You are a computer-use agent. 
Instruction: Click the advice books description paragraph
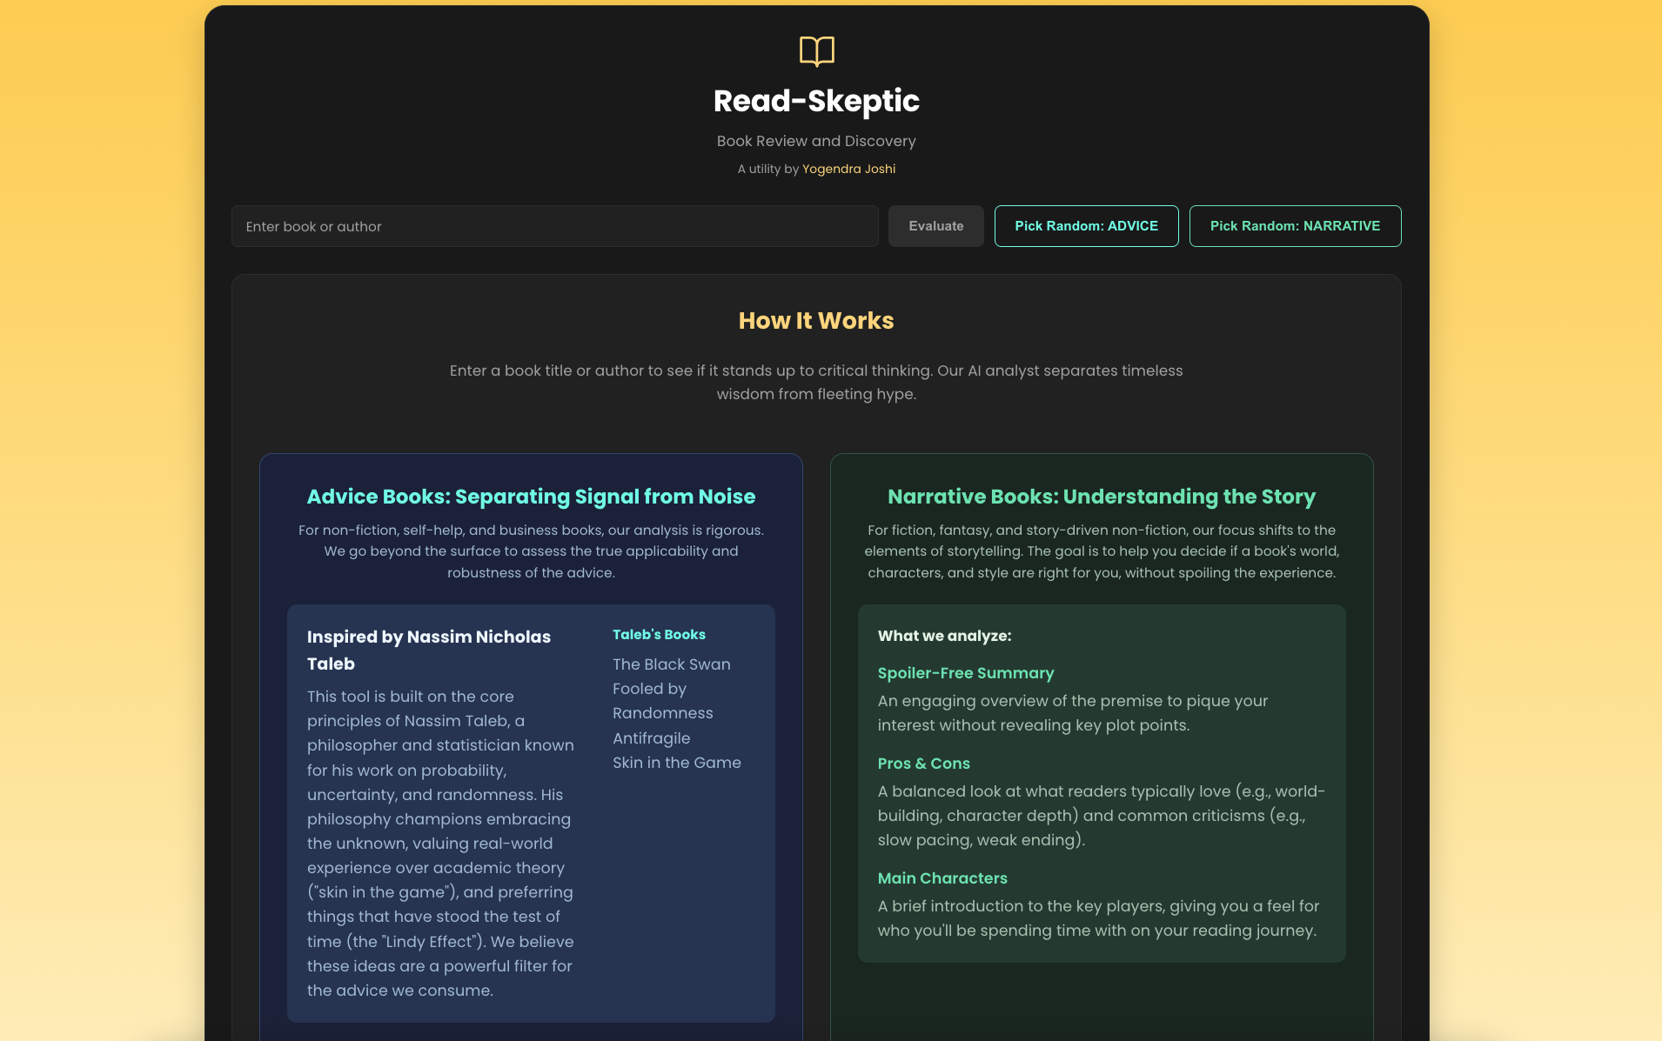[x=531, y=551]
